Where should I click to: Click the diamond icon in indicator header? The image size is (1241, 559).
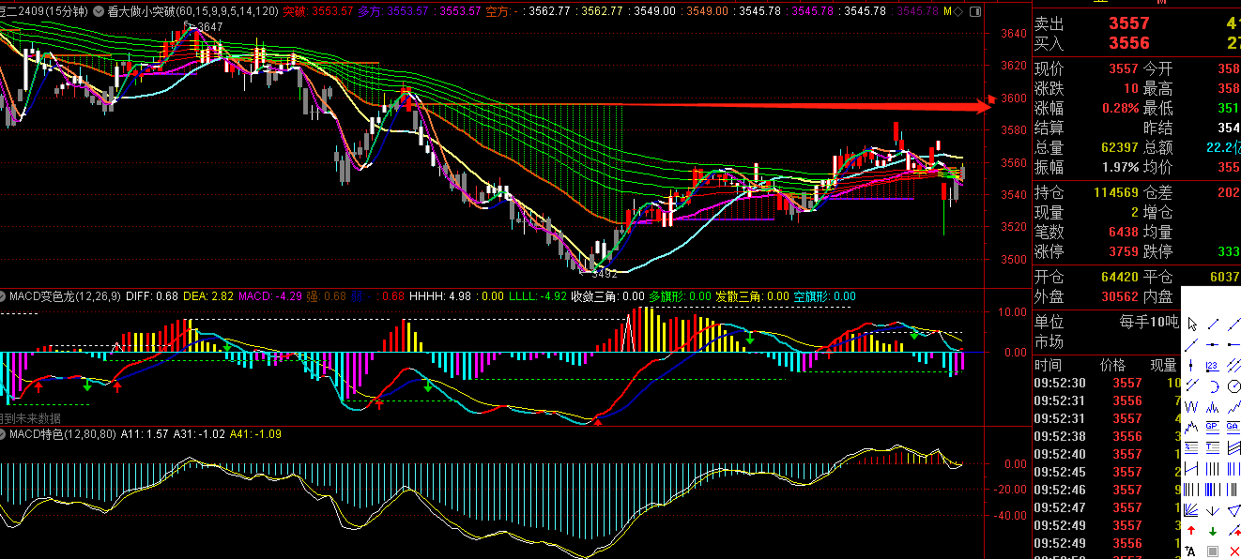(x=958, y=11)
